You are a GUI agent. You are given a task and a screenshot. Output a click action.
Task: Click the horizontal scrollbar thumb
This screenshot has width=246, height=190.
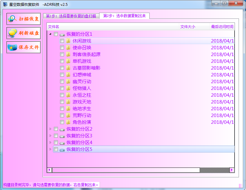(126, 170)
